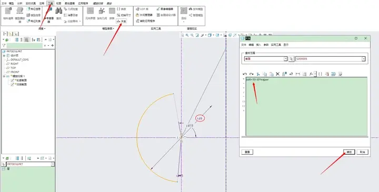This screenshot has width=379, height=192.
Task: Click the redo arrow in Relations toolbar
Action: tap(252, 74)
